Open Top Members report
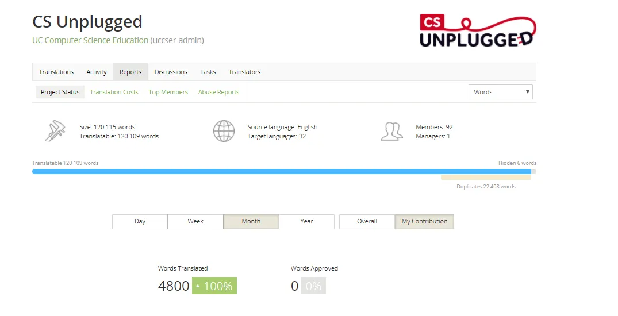The height and width of the screenshot is (316, 618). 168,92
